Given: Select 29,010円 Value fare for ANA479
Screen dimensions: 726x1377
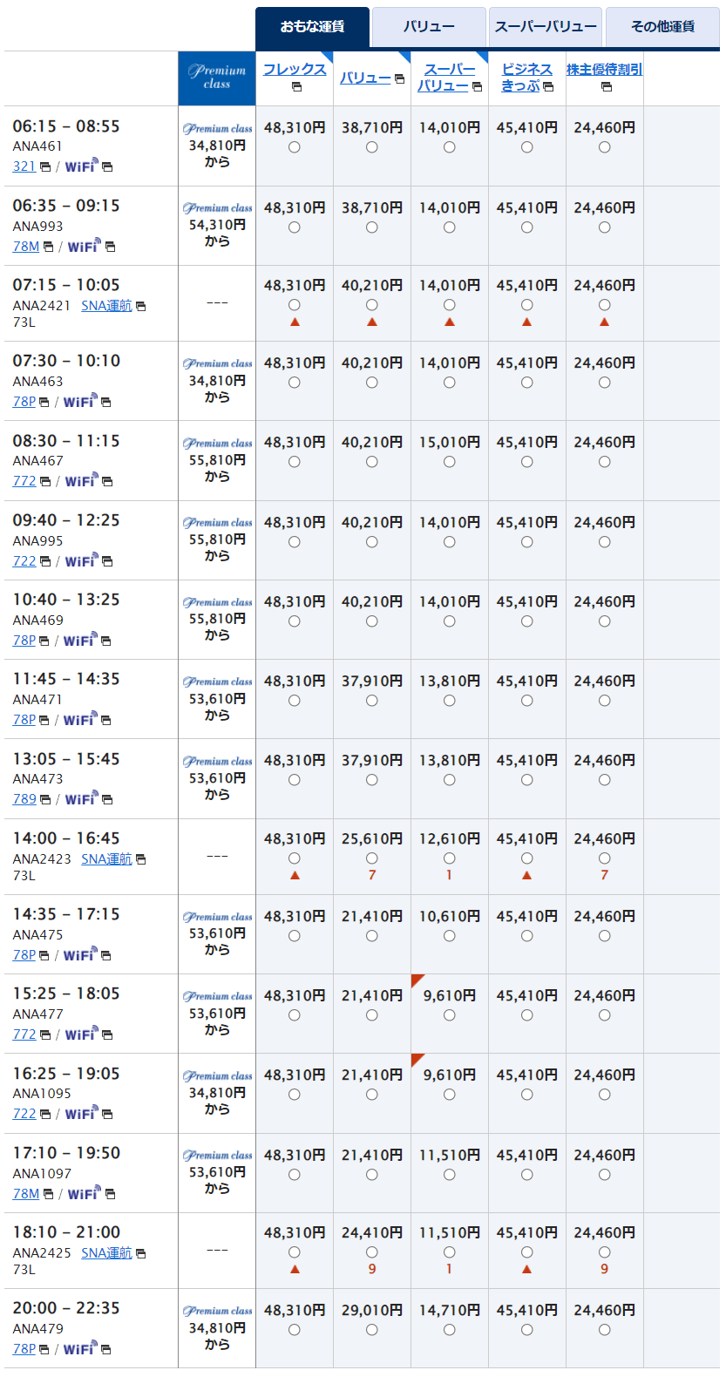Looking at the screenshot, I should pyautogui.click(x=372, y=1330).
